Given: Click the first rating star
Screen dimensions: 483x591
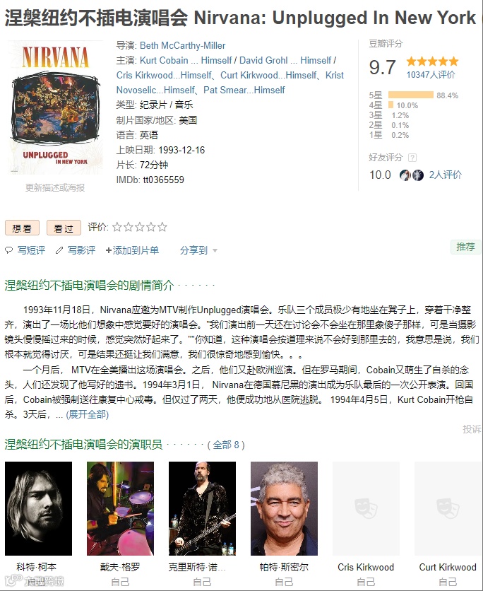Looking at the screenshot, I should (x=117, y=227).
